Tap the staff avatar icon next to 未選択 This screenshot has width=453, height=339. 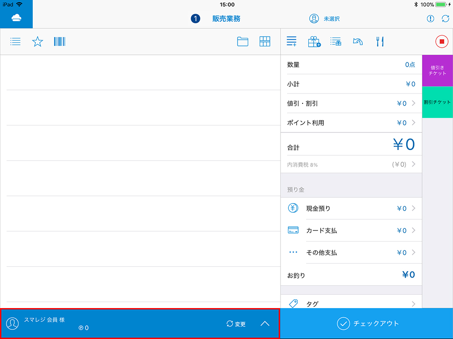pos(314,19)
